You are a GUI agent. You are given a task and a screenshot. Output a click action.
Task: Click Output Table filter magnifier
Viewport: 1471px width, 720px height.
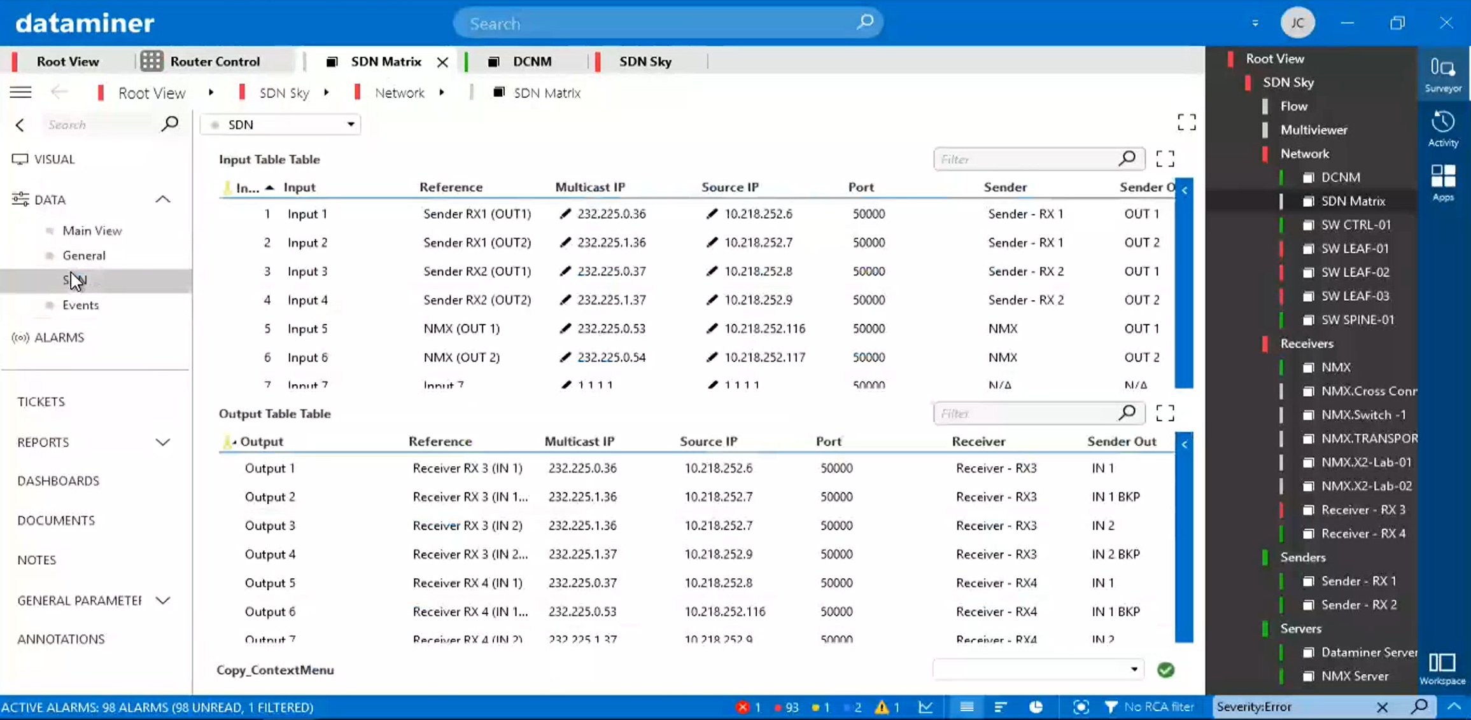1127,413
